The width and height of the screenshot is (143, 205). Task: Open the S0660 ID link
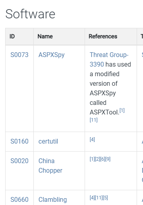click(19, 199)
